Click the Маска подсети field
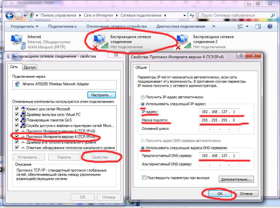The width and height of the screenshot is (280, 208). 219,120
